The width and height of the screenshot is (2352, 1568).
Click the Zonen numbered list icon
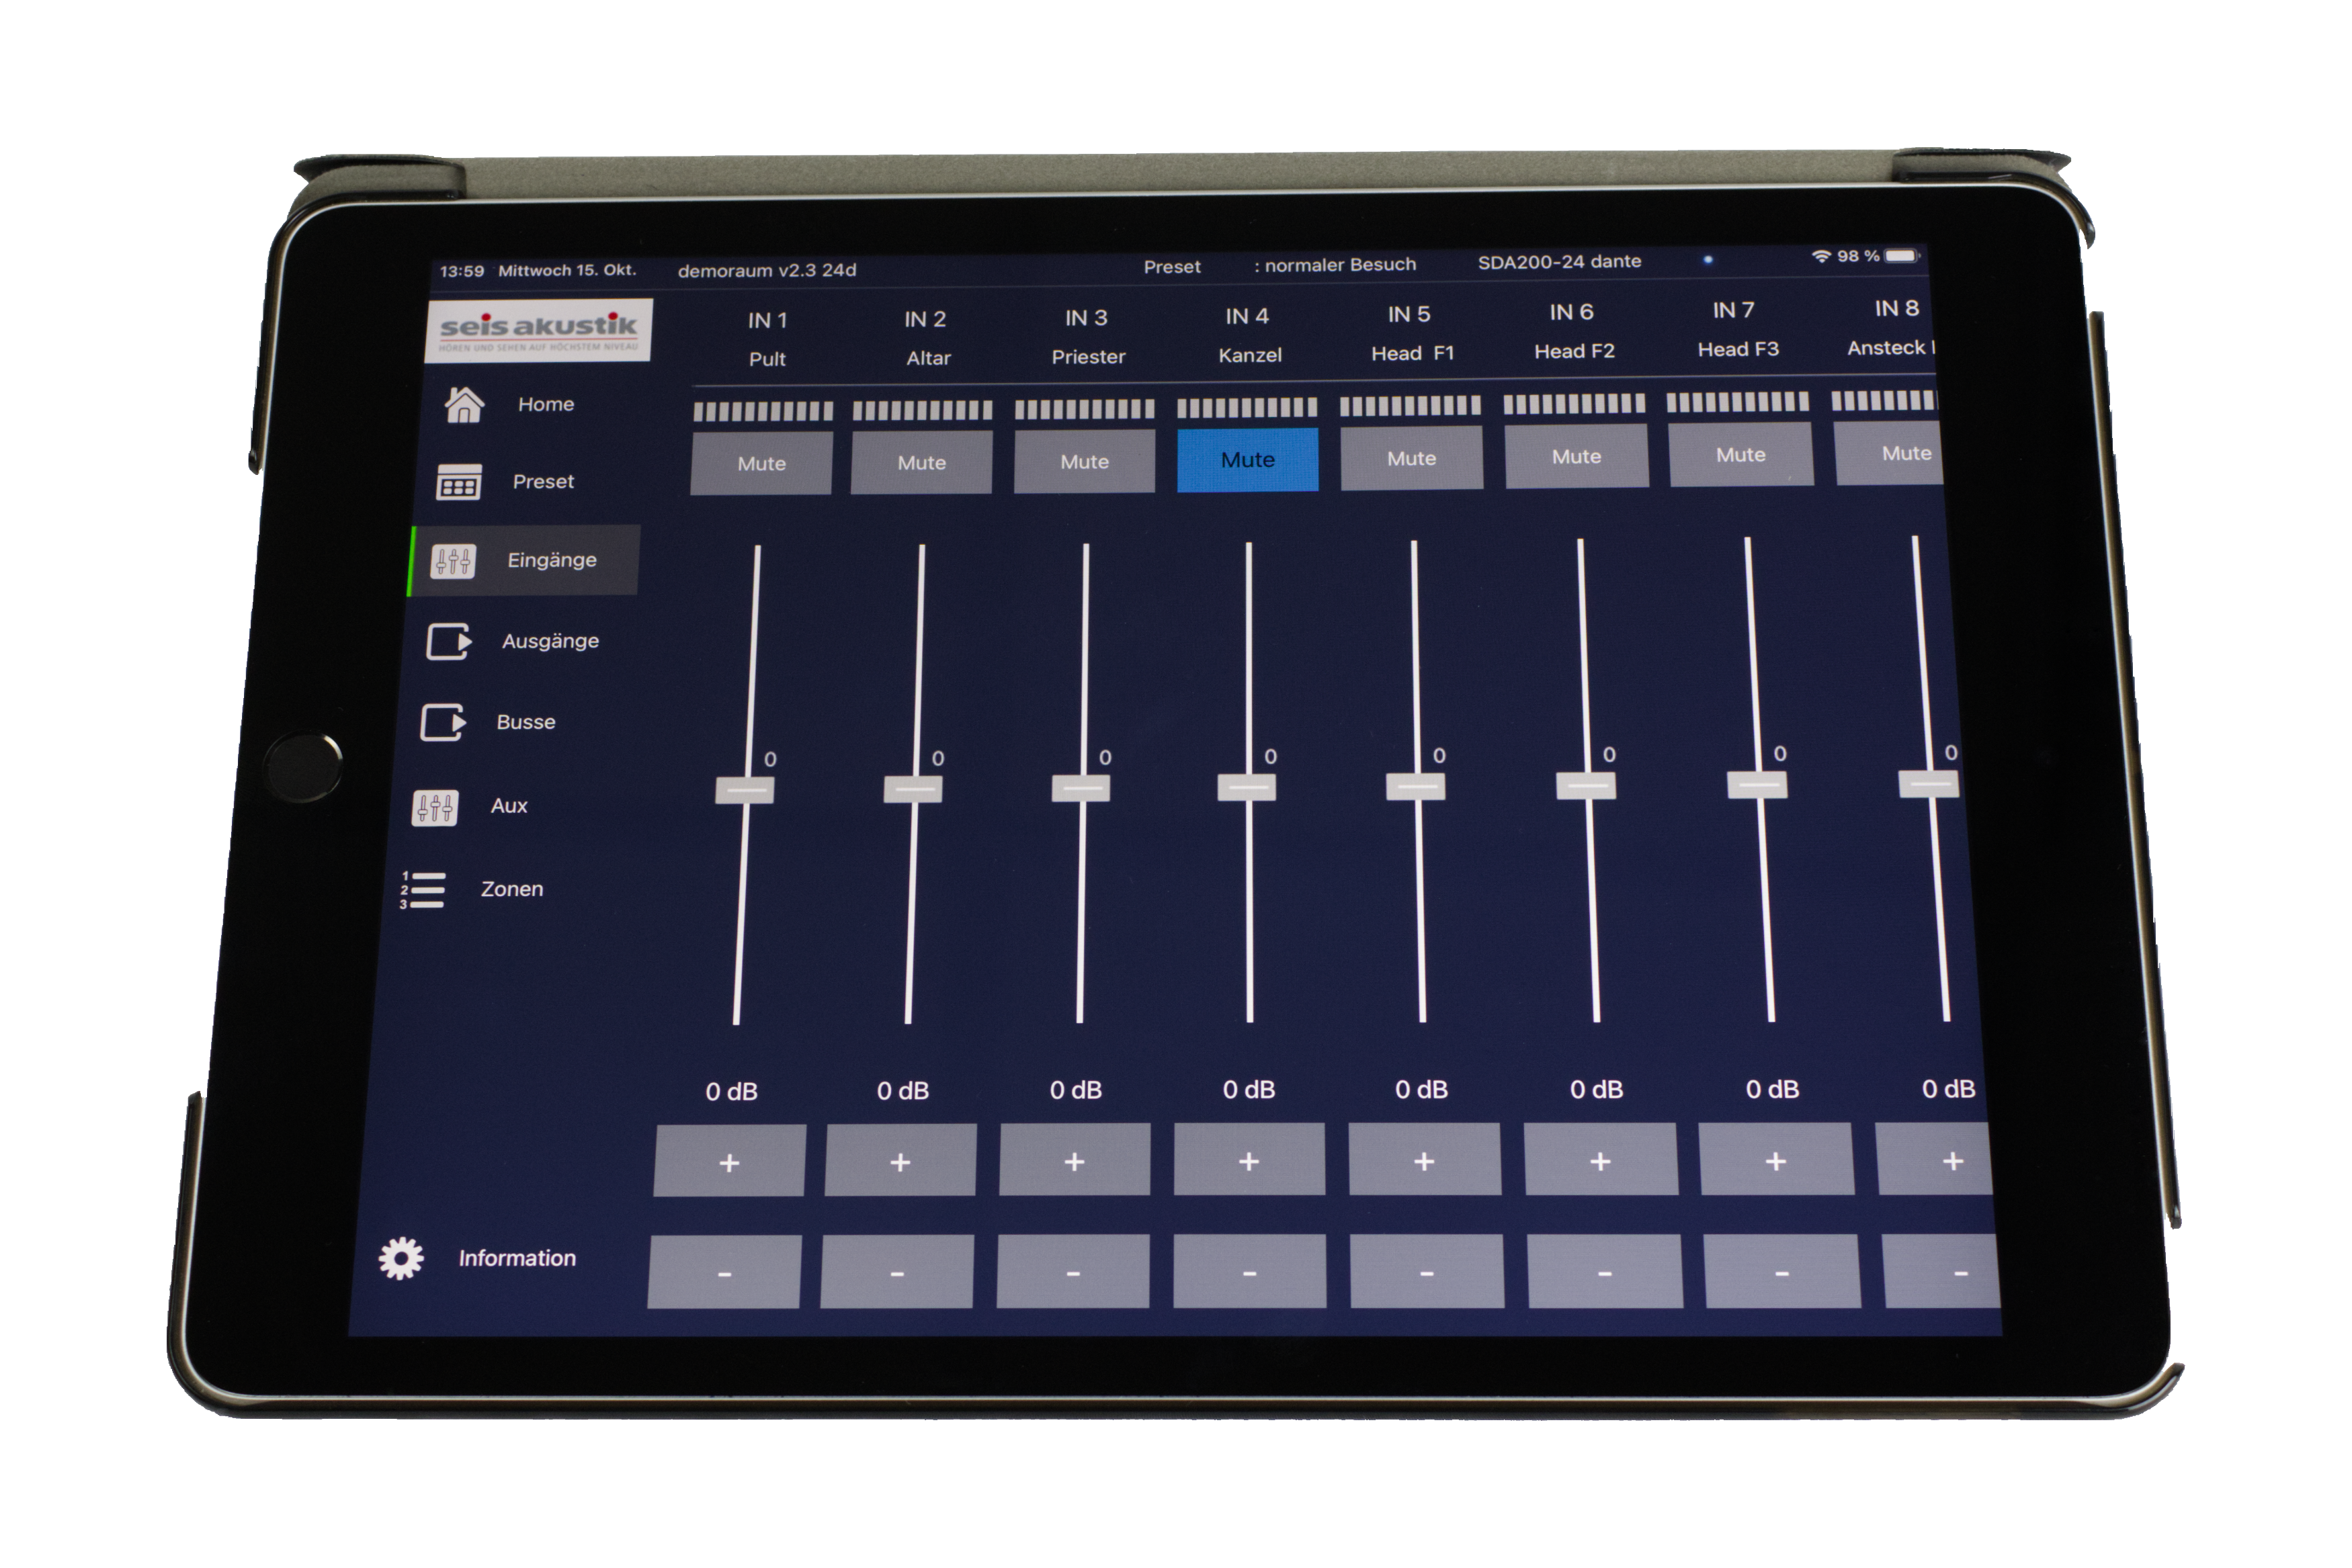pyautogui.click(x=423, y=889)
